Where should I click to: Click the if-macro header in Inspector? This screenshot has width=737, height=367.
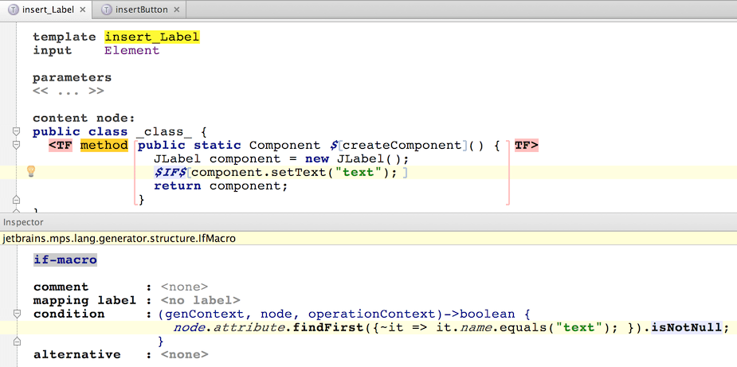(x=65, y=260)
